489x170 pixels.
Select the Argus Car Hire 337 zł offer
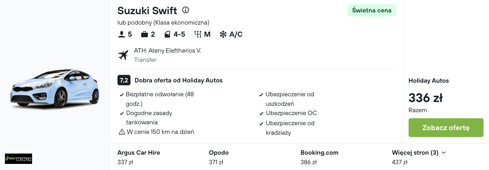pyautogui.click(x=139, y=157)
